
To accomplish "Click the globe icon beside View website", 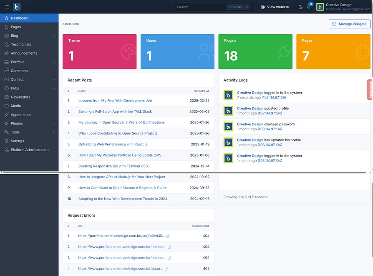I will tap(263, 7).
